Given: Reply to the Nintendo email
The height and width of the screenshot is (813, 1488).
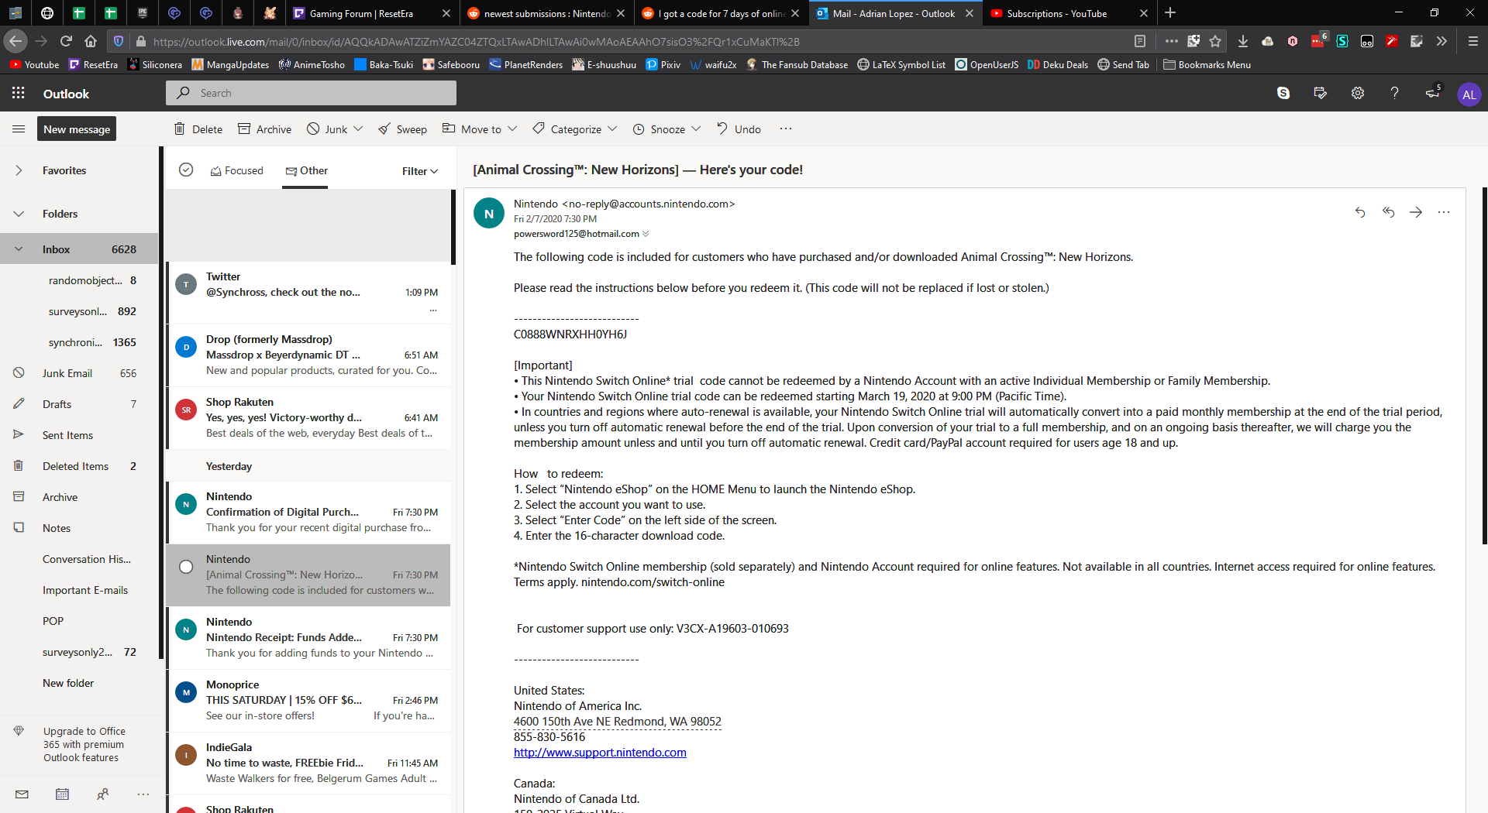Looking at the screenshot, I should click(1360, 212).
